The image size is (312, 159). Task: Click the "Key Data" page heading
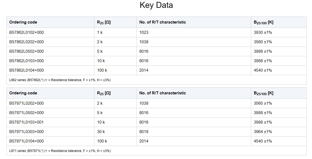(156, 5)
